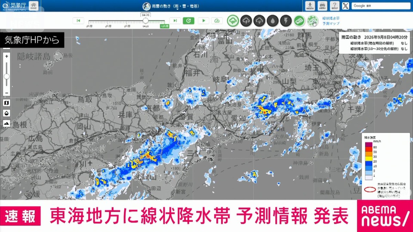The image size is (413, 232).
Task: Toggle the tornado layer icon
Action: pos(259,21)
